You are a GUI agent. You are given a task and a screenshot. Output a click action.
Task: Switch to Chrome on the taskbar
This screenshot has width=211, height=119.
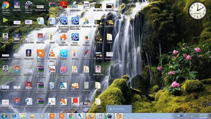click(71, 116)
